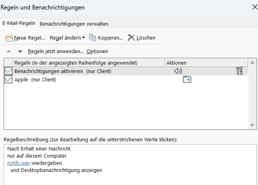This screenshot has height=185, width=258.
Task: Click 'Nach Erhalt einer Nachricht' description line
Action: click(39, 149)
